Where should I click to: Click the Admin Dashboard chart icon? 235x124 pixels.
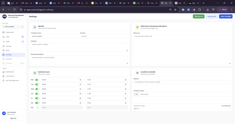click(x=3, y=72)
